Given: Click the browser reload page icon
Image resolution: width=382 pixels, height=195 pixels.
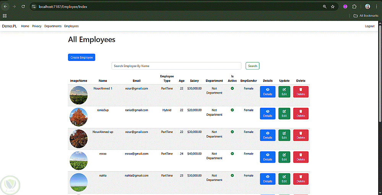Looking at the screenshot, I should (23, 6).
